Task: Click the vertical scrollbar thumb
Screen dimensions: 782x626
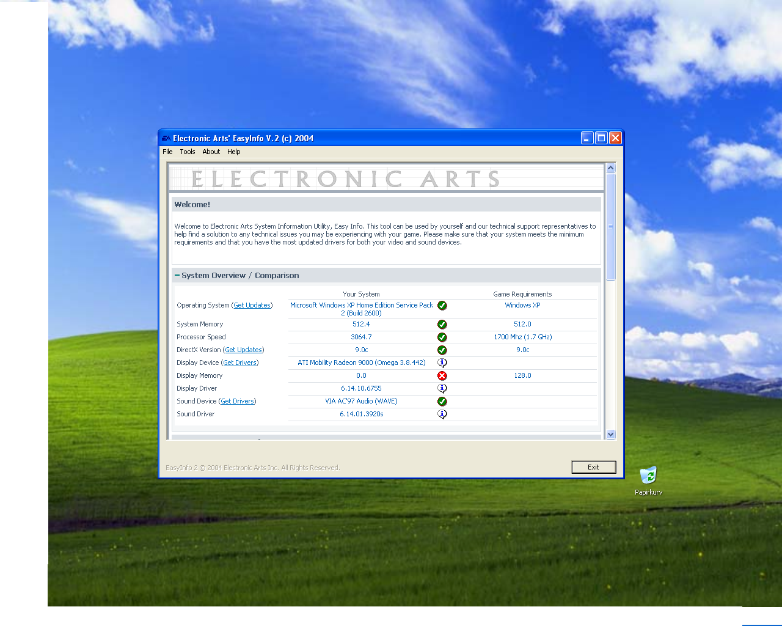Action: [610, 227]
